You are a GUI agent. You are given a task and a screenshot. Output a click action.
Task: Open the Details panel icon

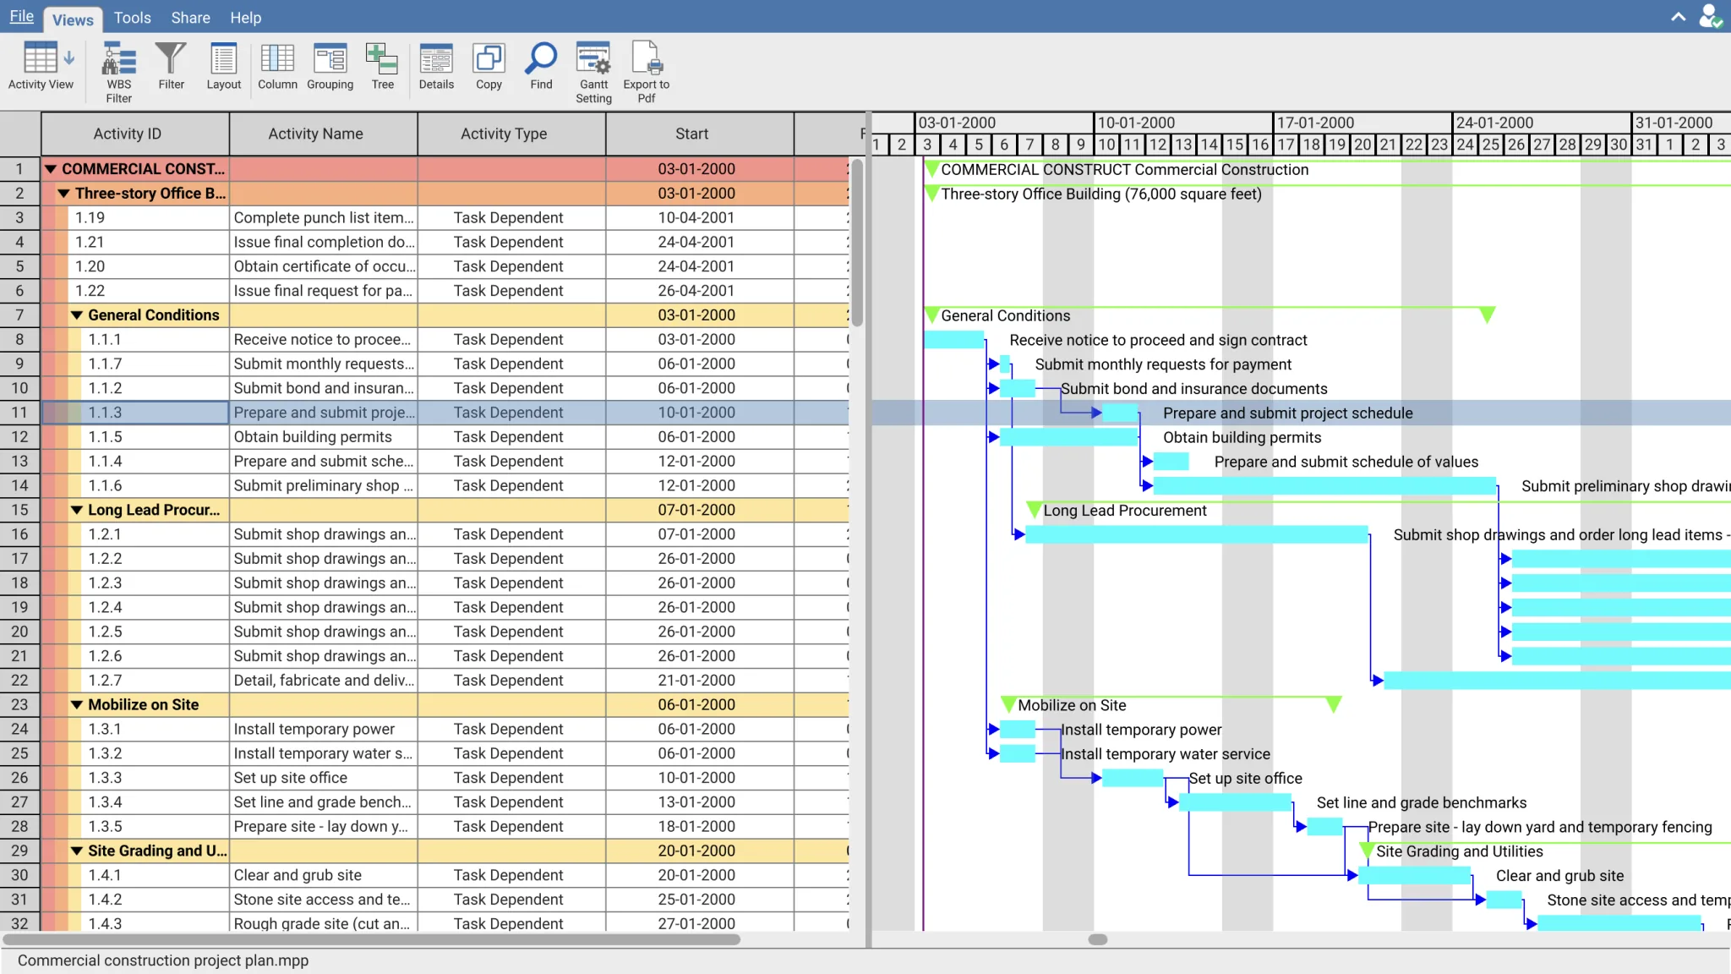click(x=436, y=66)
